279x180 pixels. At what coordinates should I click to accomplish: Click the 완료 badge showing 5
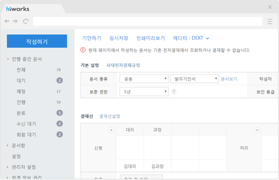[60, 113]
